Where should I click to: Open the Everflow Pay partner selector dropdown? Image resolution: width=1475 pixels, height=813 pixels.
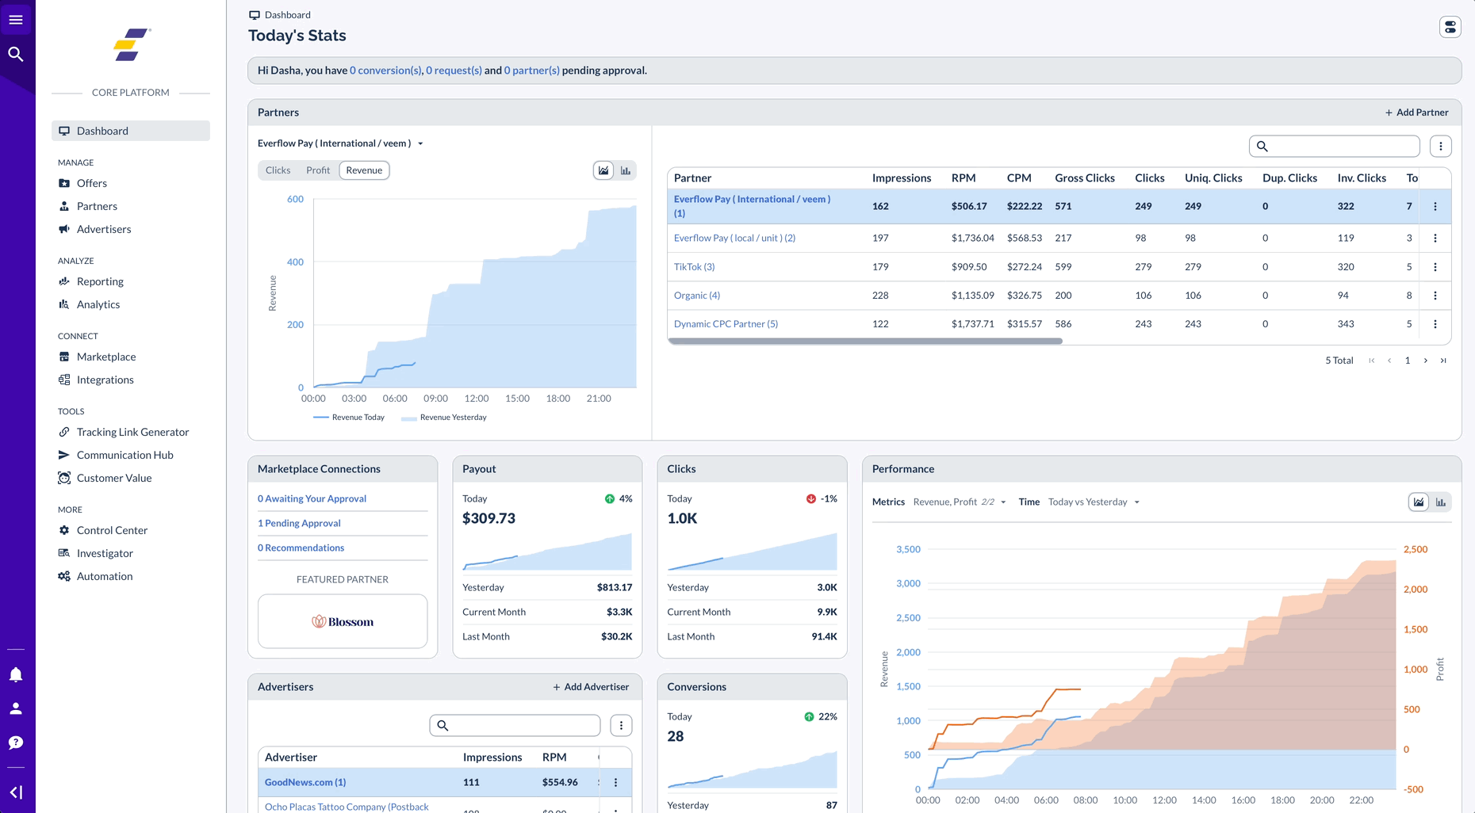[339, 143]
